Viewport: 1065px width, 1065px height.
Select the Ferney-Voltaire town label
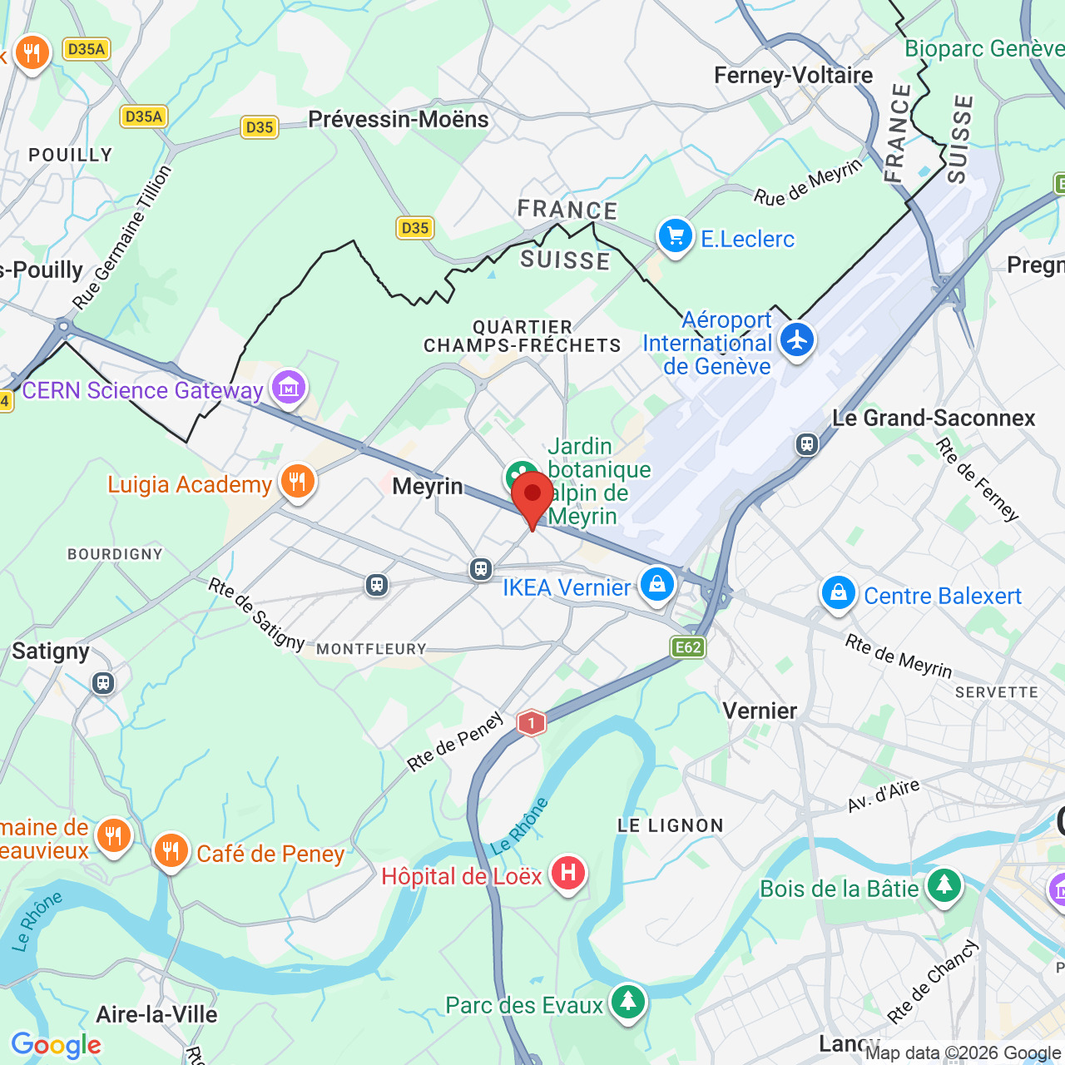[x=794, y=75]
